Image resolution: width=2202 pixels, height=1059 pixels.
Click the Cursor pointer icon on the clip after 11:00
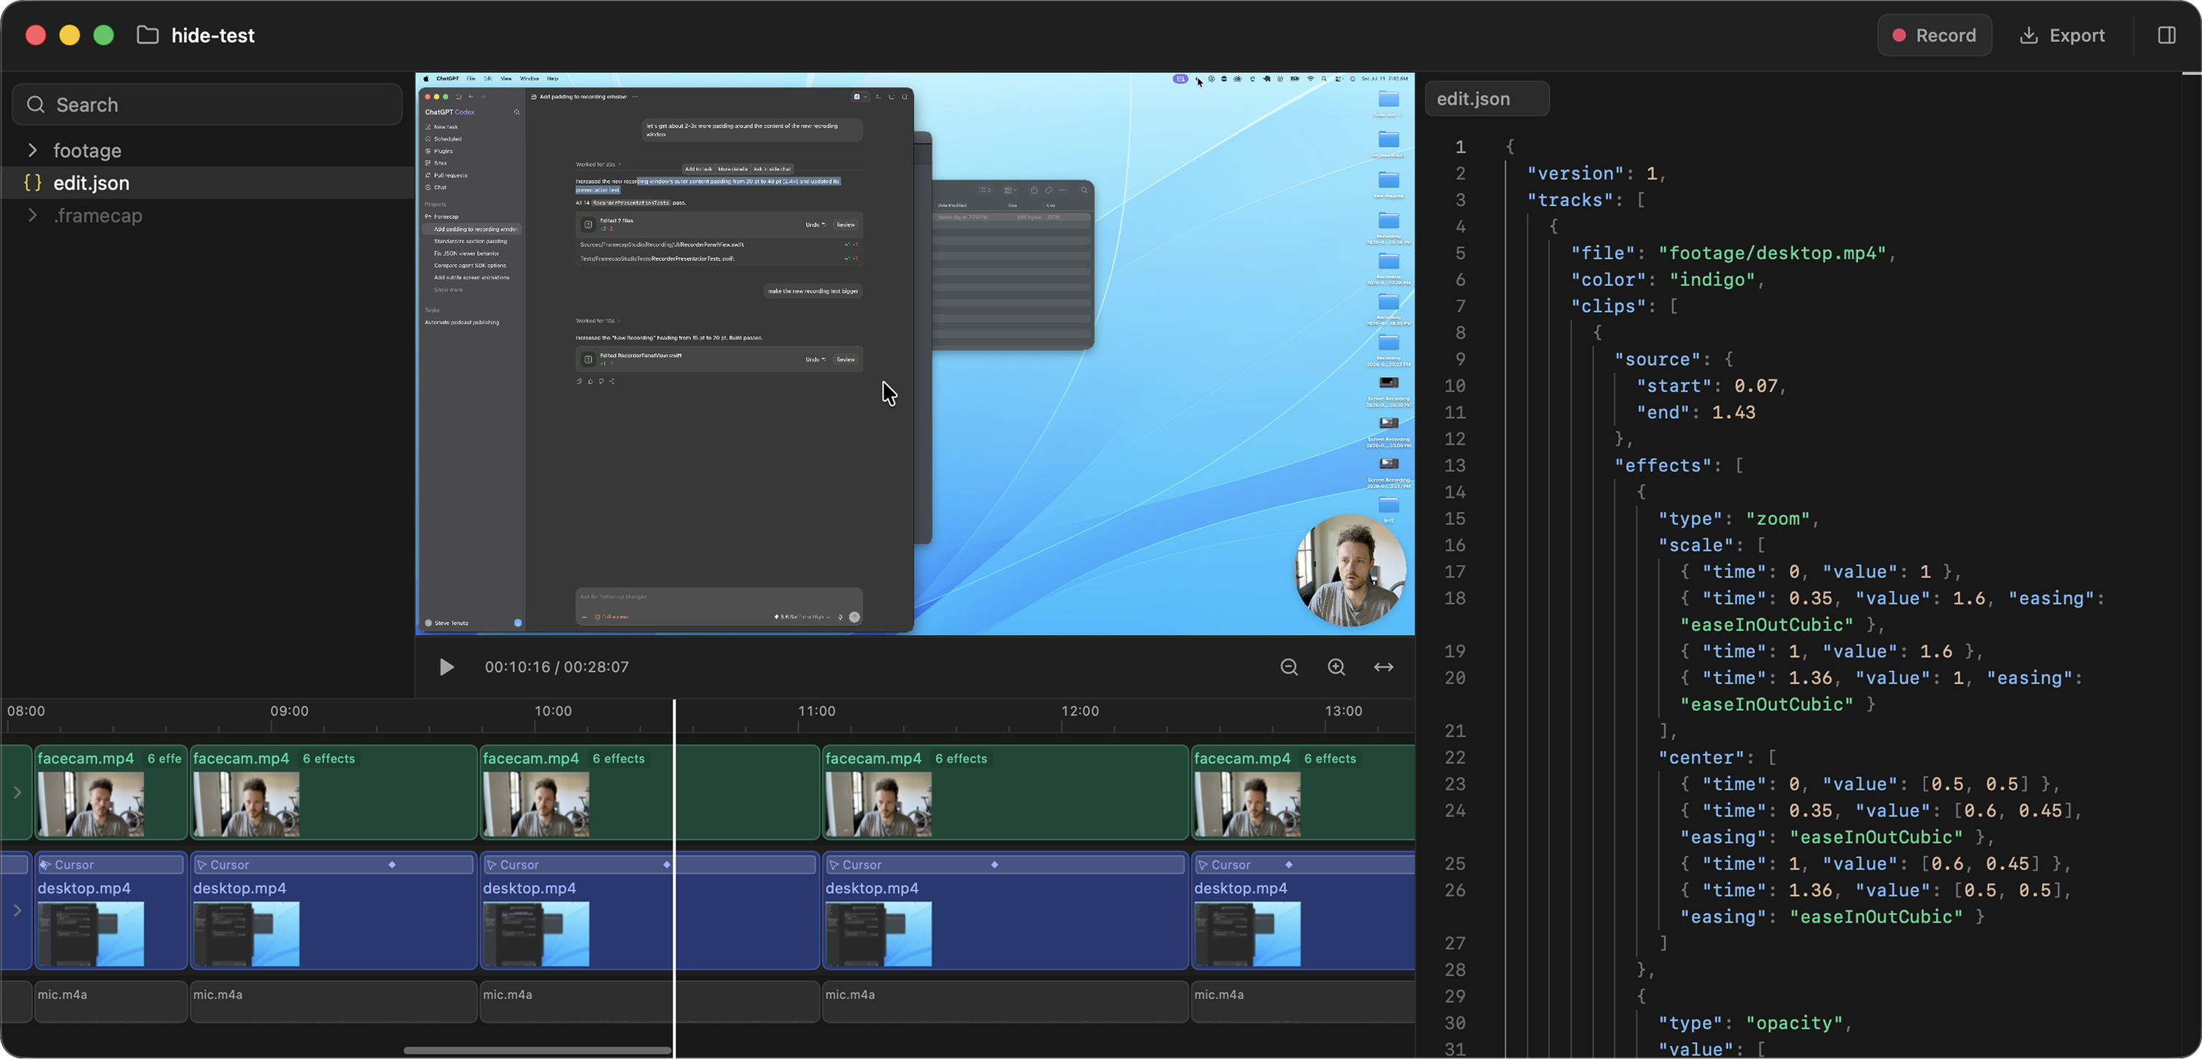(833, 865)
